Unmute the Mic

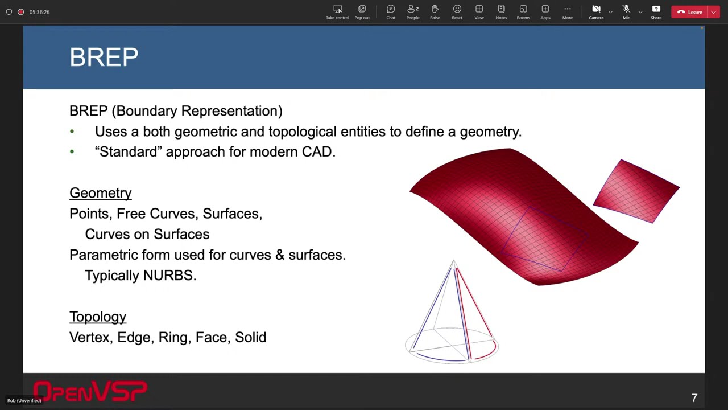tap(626, 12)
